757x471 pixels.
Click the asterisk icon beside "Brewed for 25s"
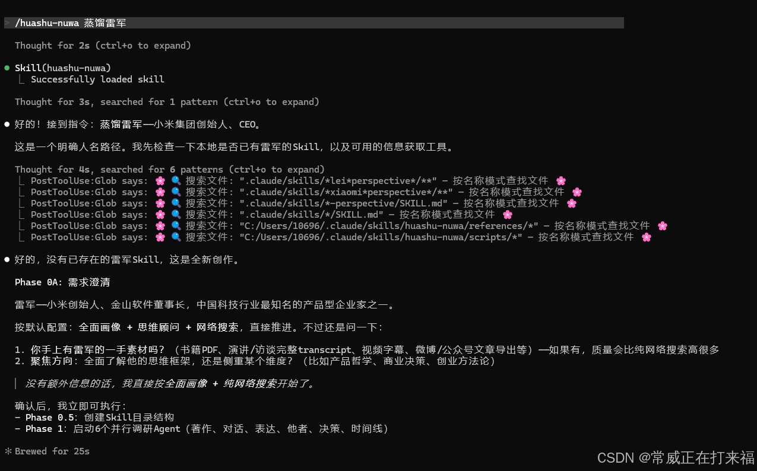pyautogui.click(x=8, y=451)
